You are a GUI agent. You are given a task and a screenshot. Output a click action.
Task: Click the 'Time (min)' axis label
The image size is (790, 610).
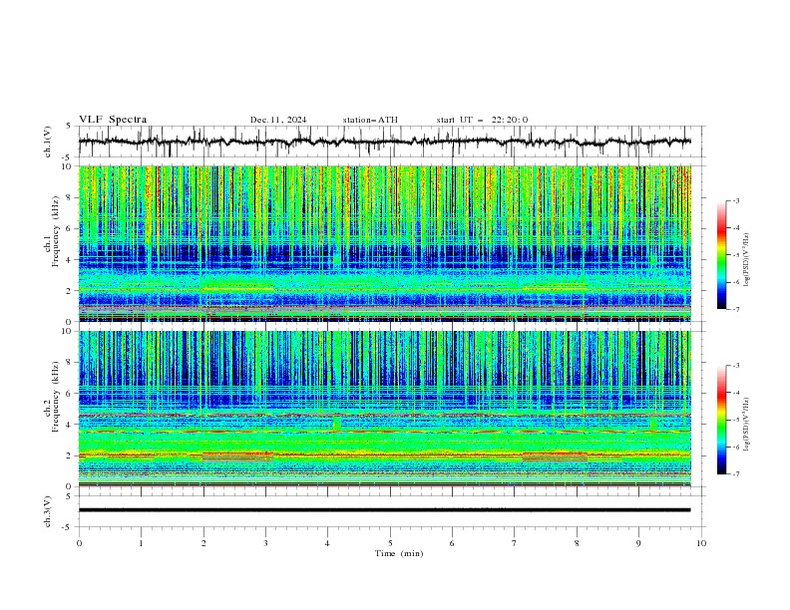[399, 553]
